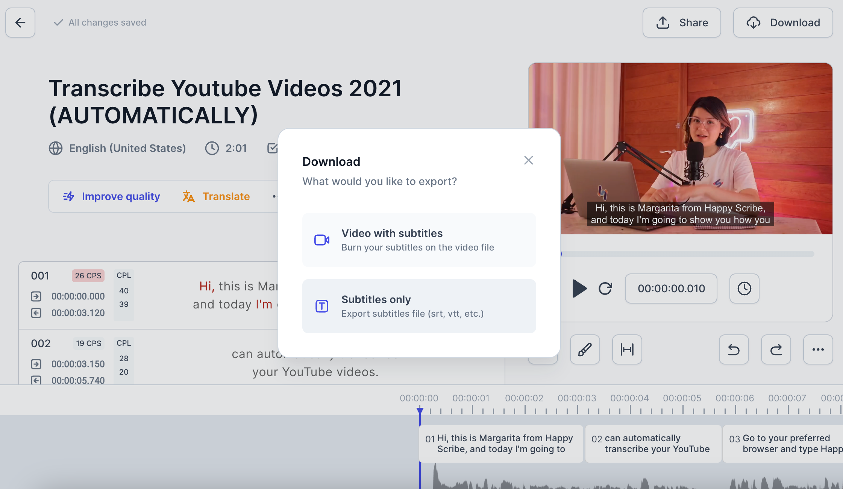
Task: Choose Video with subtitles export
Action: [419, 240]
